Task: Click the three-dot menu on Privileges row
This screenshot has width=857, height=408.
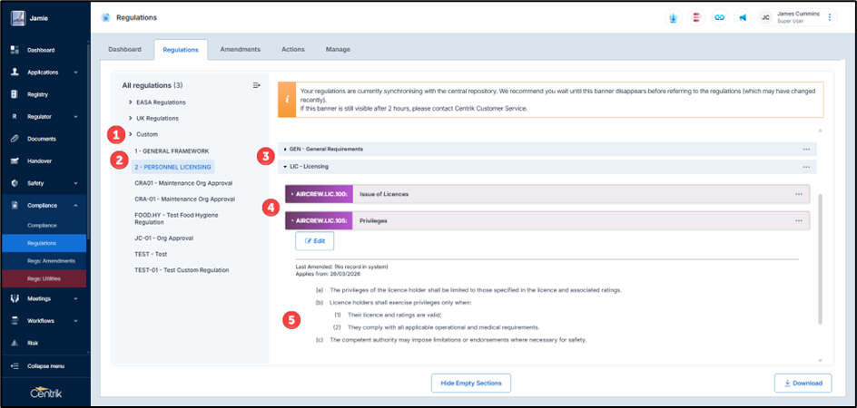Action: [x=799, y=220]
